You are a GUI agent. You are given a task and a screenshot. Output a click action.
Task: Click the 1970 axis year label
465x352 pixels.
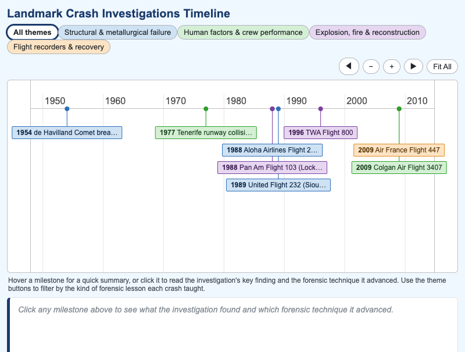pyautogui.click(x=176, y=101)
